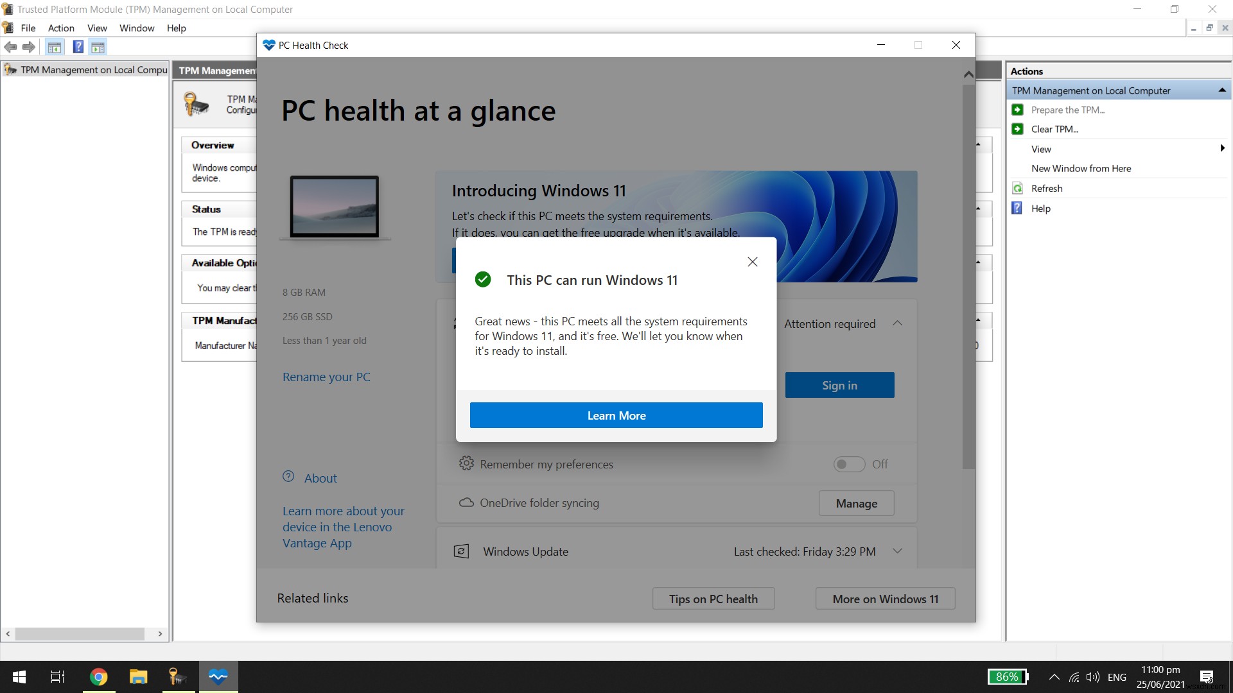Click the Refresh icon in Actions panel
This screenshot has height=693, width=1233.
1017,188
